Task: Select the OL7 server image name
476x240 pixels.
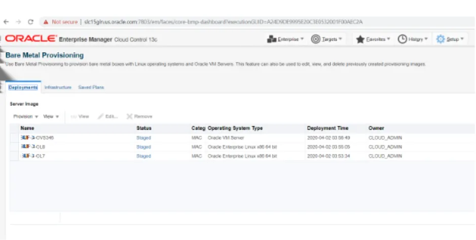Action: pyautogui.click(x=32, y=156)
